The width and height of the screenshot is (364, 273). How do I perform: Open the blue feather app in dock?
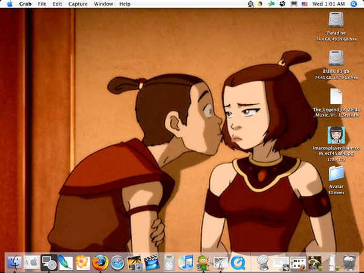point(66,262)
